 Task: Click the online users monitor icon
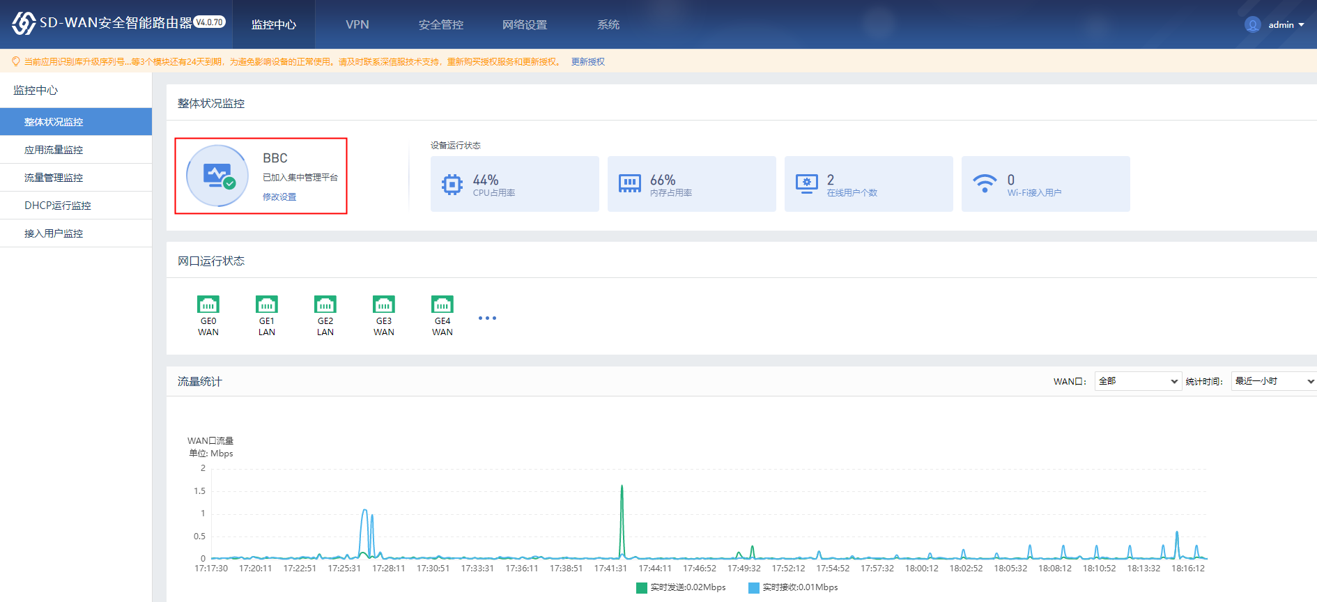pyautogui.click(x=806, y=184)
